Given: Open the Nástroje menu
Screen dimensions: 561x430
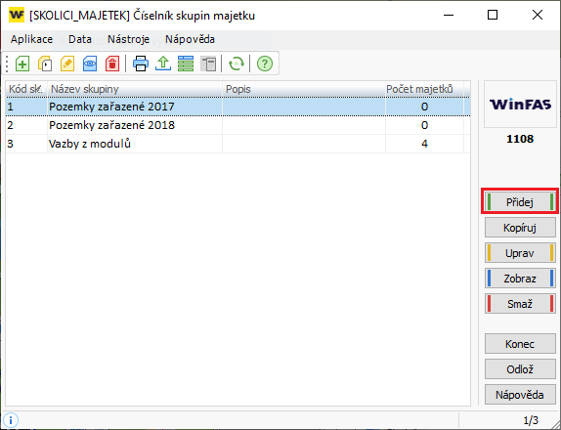Looking at the screenshot, I should (128, 39).
